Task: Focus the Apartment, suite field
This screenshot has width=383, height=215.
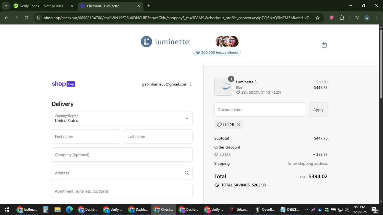Action: [x=122, y=191]
